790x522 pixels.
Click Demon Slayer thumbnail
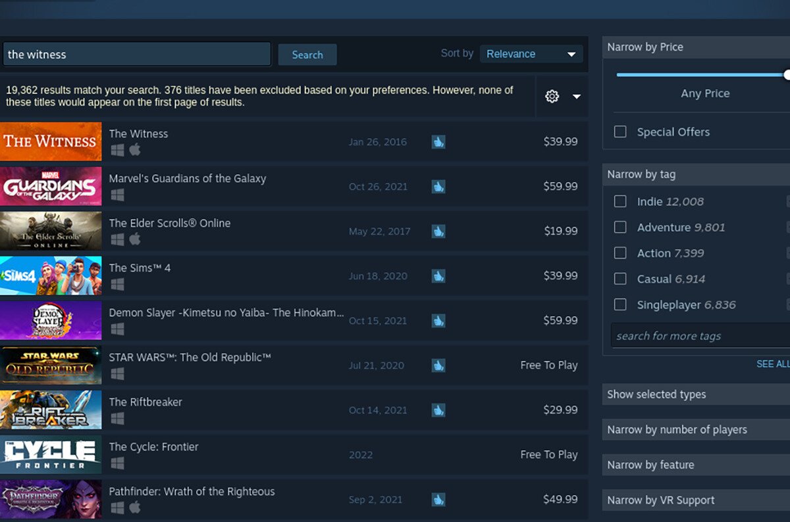pyautogui.click(x=51, y=320)
